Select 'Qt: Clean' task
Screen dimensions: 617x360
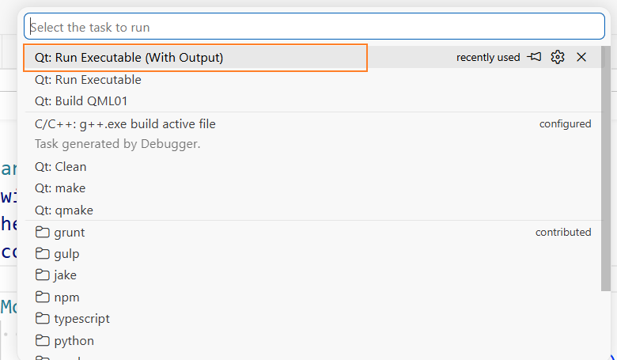312,166
